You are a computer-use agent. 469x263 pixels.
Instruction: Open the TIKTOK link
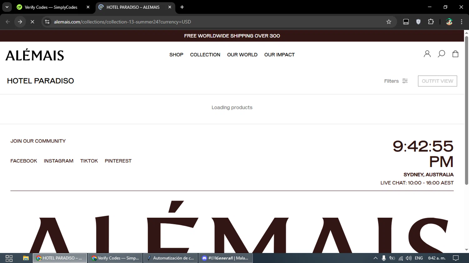[89, 161]
